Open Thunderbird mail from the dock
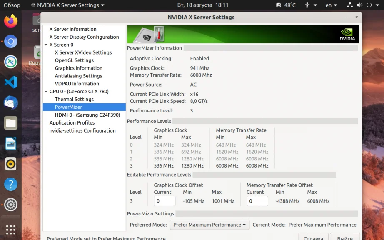This screenshot has height=240, width=384. tap(11, 102)
